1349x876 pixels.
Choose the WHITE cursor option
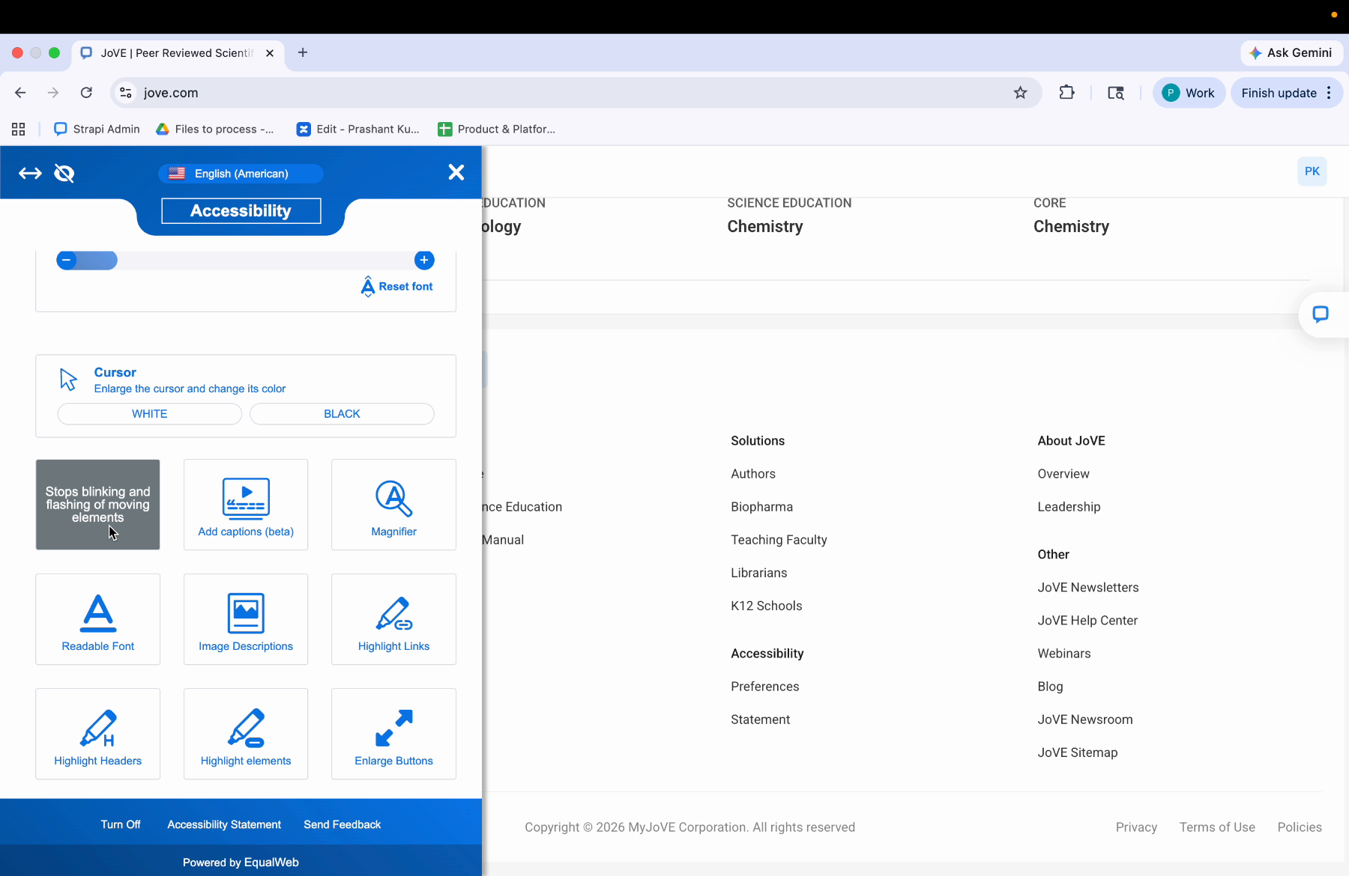point(150,414)
